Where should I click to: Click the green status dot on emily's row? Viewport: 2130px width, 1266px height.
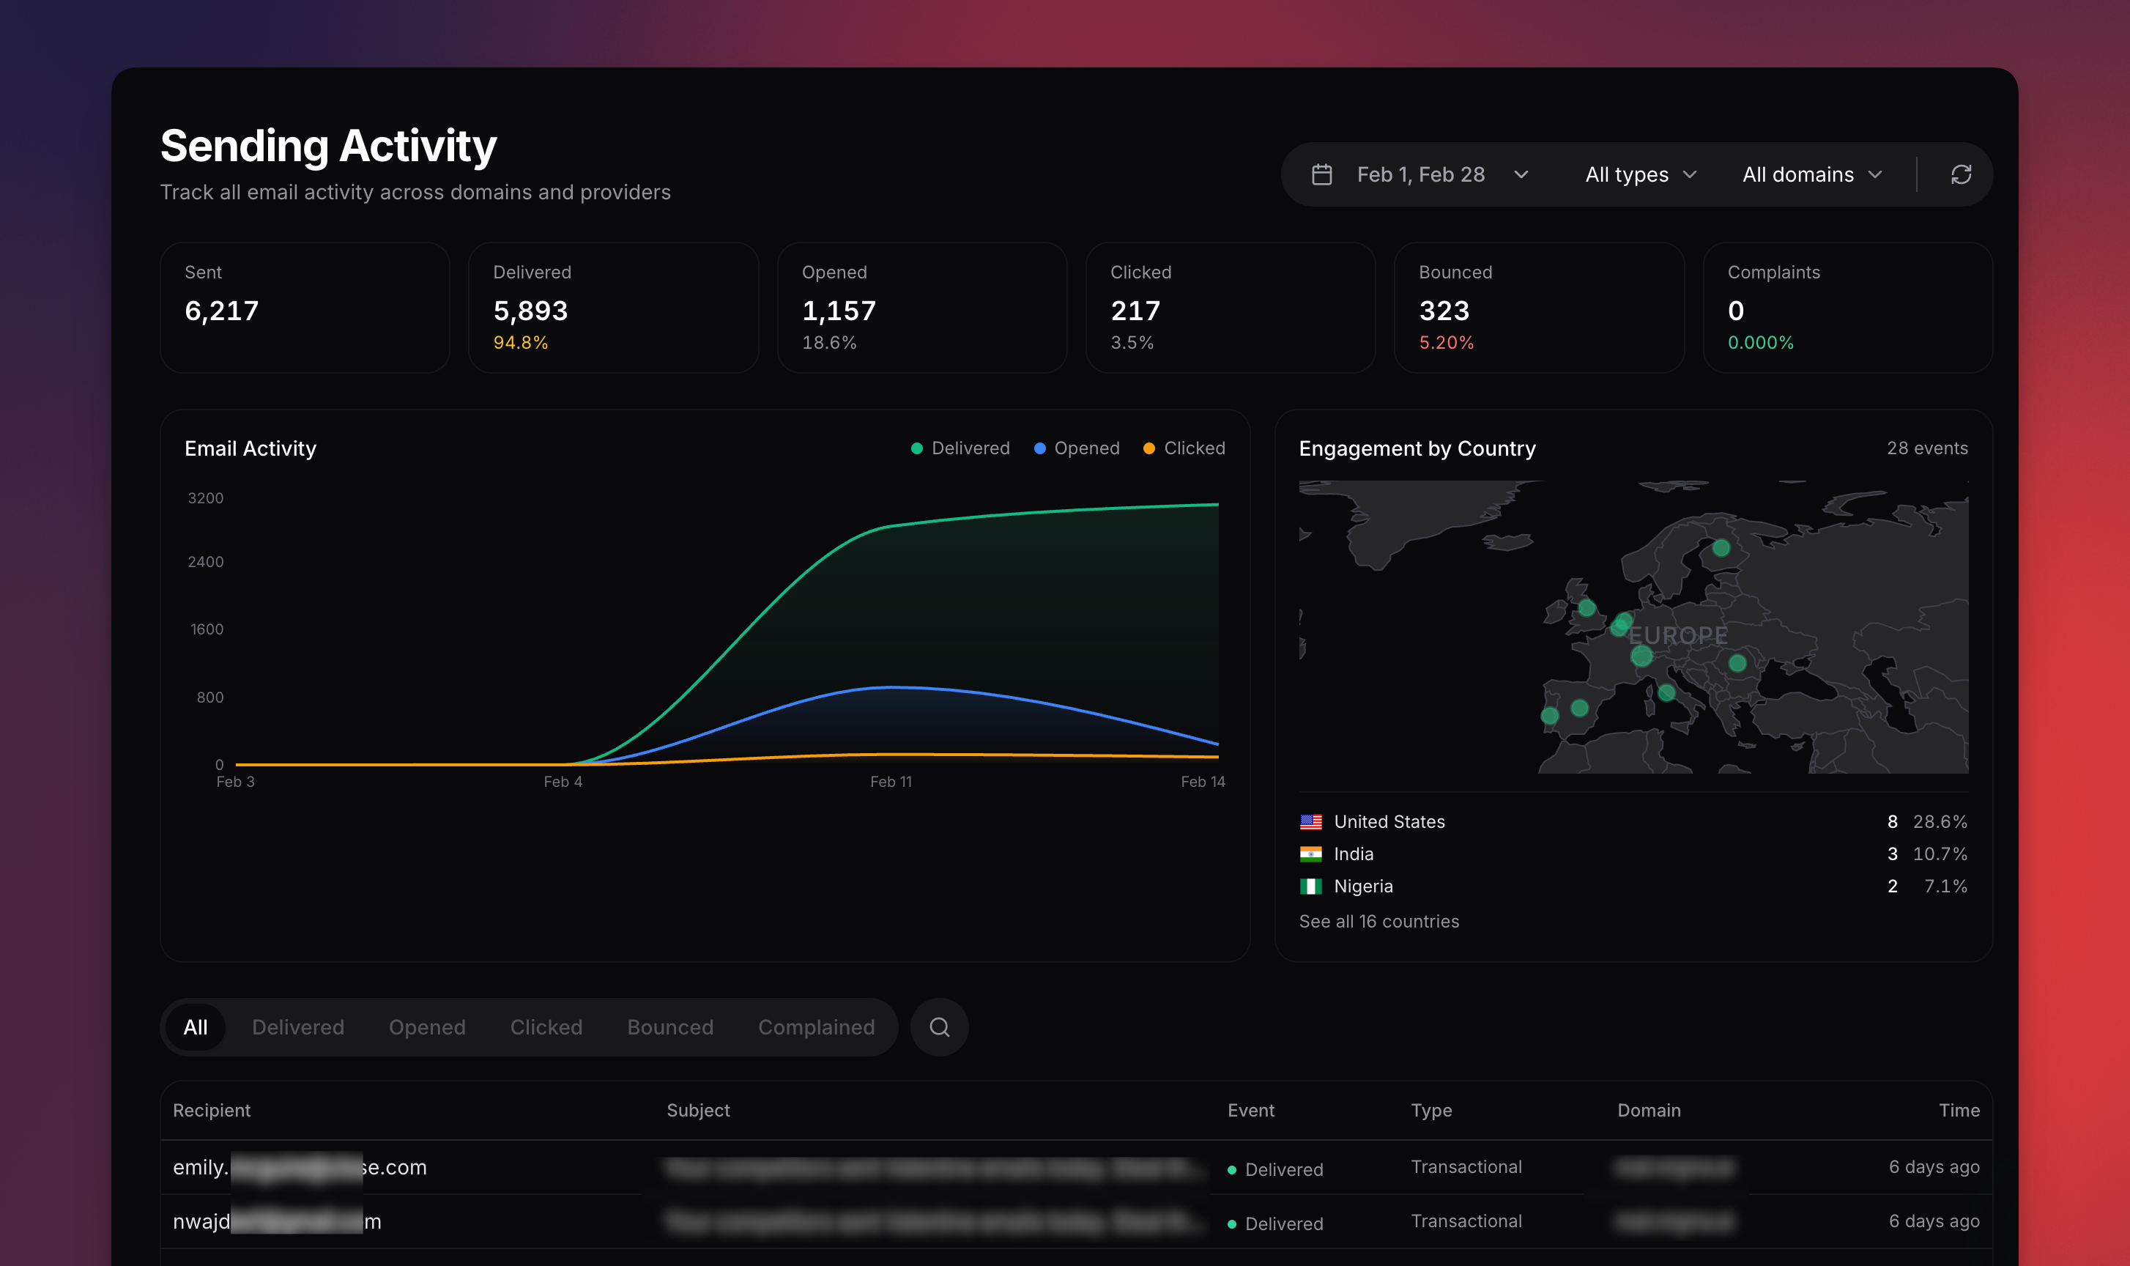[1231, 1169]
